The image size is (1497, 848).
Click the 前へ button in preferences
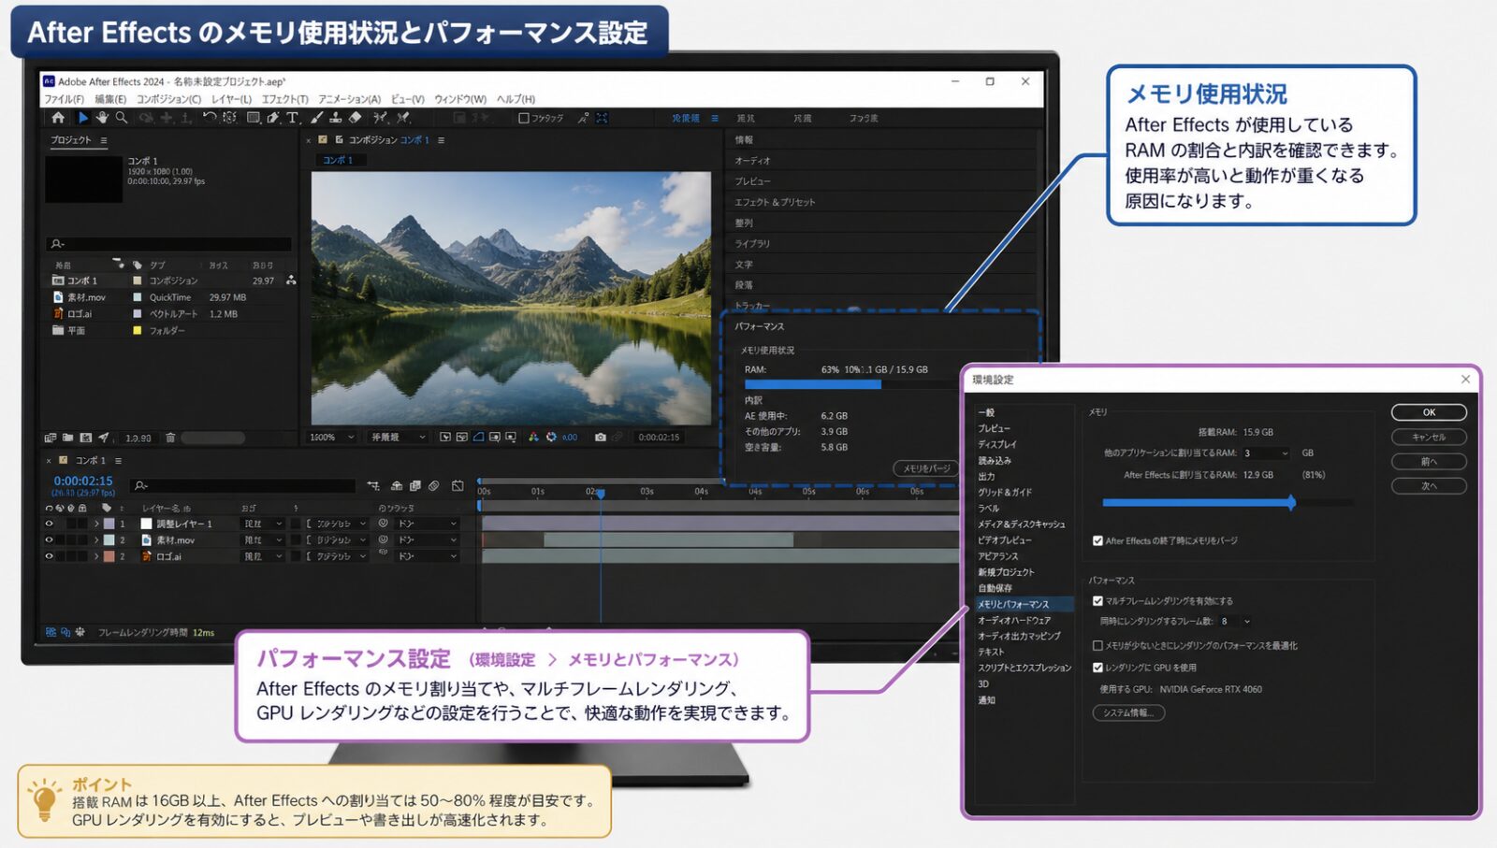(1429, 461)
